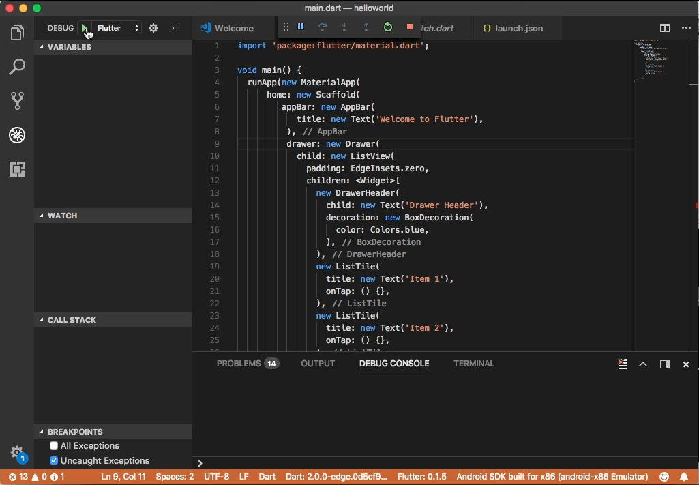Click the void main() declaration
Screen dimensions: 699x485
click(x=269, y=70)
